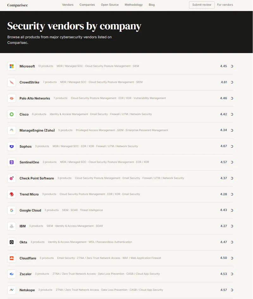253x299 pixels.
Task: Open the SentinelOne company link
Action: (x=29, y=162)
